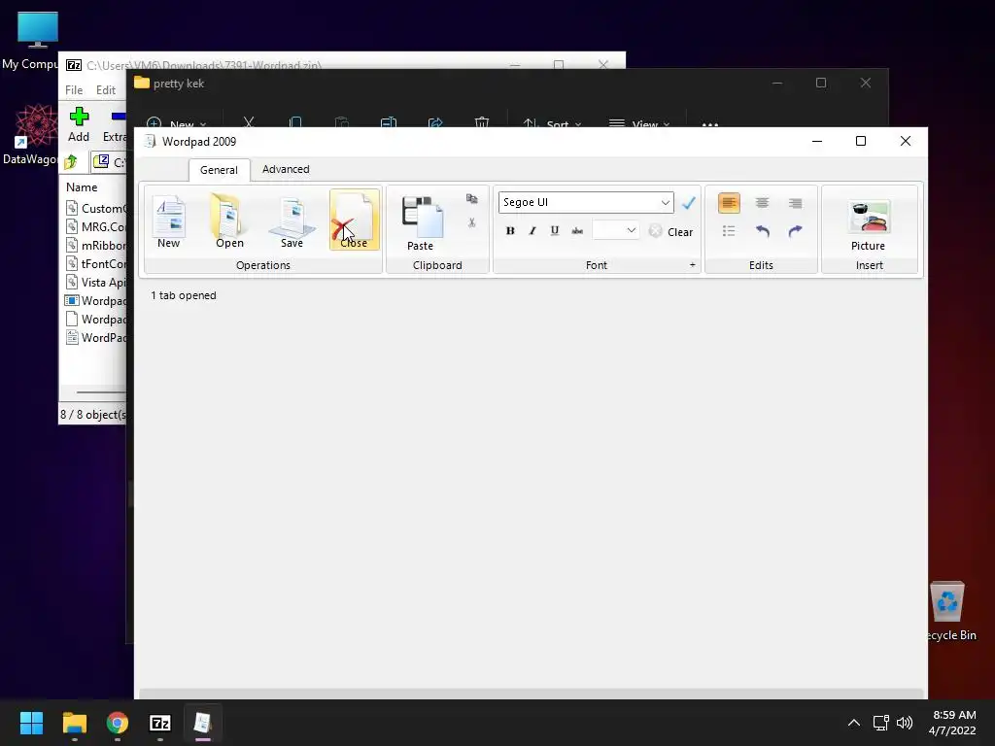
Task: Paste clipboard contents using the Paste icon
Action: pyautogui.click(x=420, y=223)
